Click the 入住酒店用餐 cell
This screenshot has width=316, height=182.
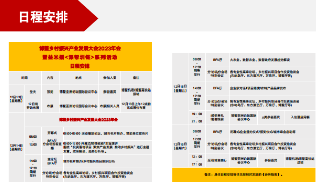(300, 117)
